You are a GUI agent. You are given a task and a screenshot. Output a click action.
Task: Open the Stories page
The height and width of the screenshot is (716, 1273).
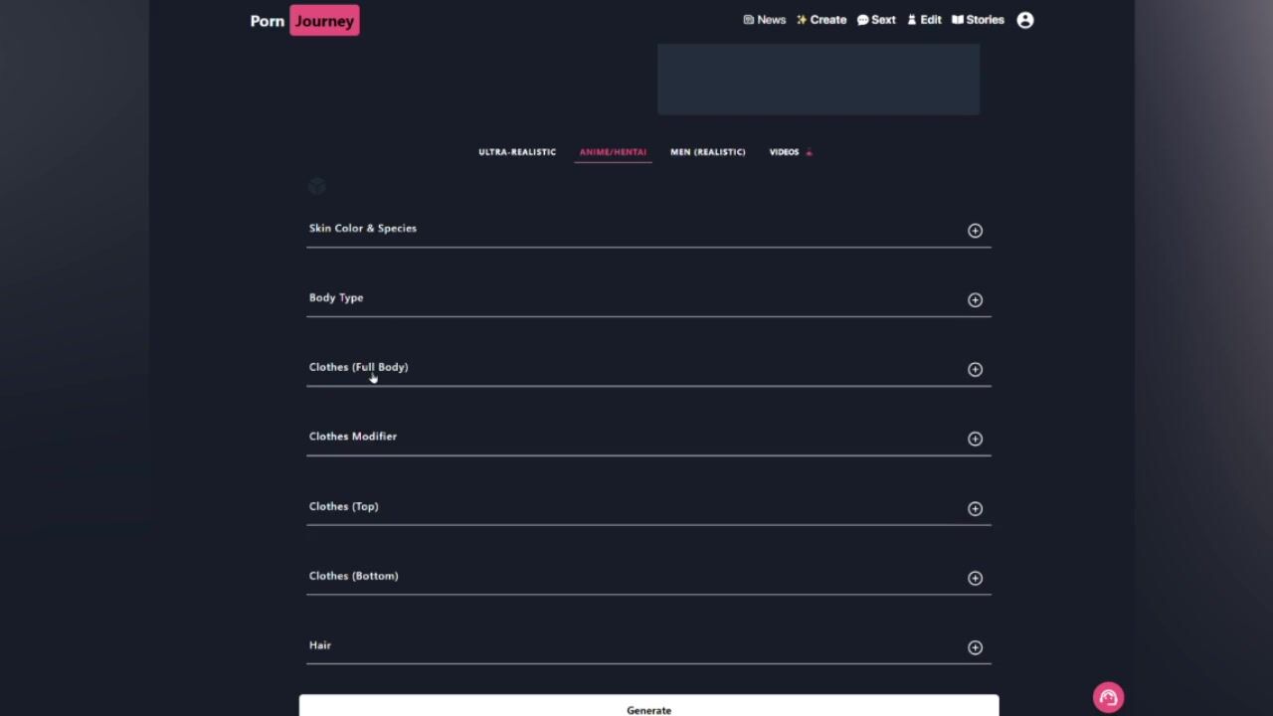point(978,20)
